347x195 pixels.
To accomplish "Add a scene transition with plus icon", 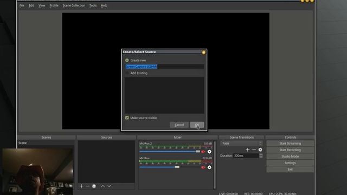I will (248, 149).
